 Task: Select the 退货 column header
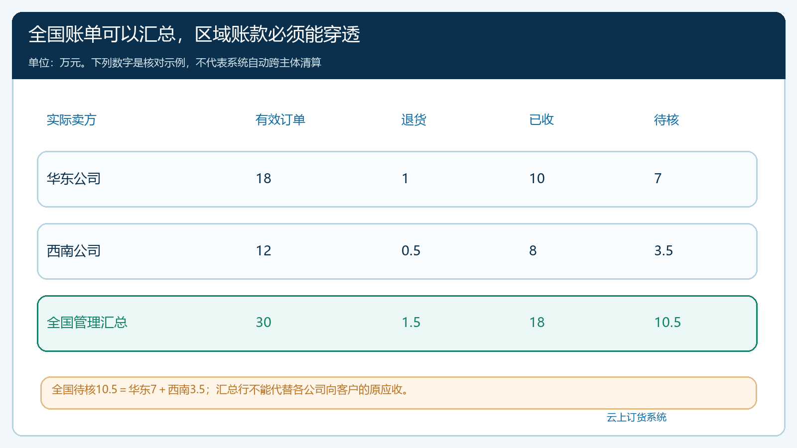414,120
